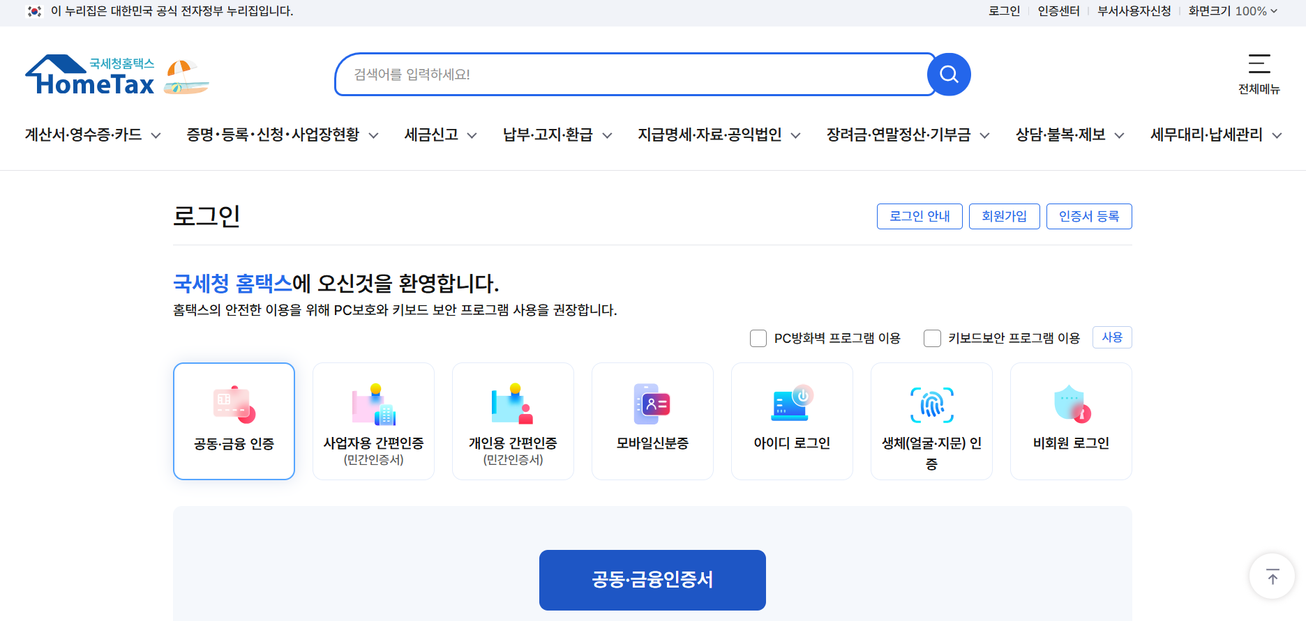Expand 납부·고지·환급 menu
The image size is (1306, 621).
tap(557, 135)
